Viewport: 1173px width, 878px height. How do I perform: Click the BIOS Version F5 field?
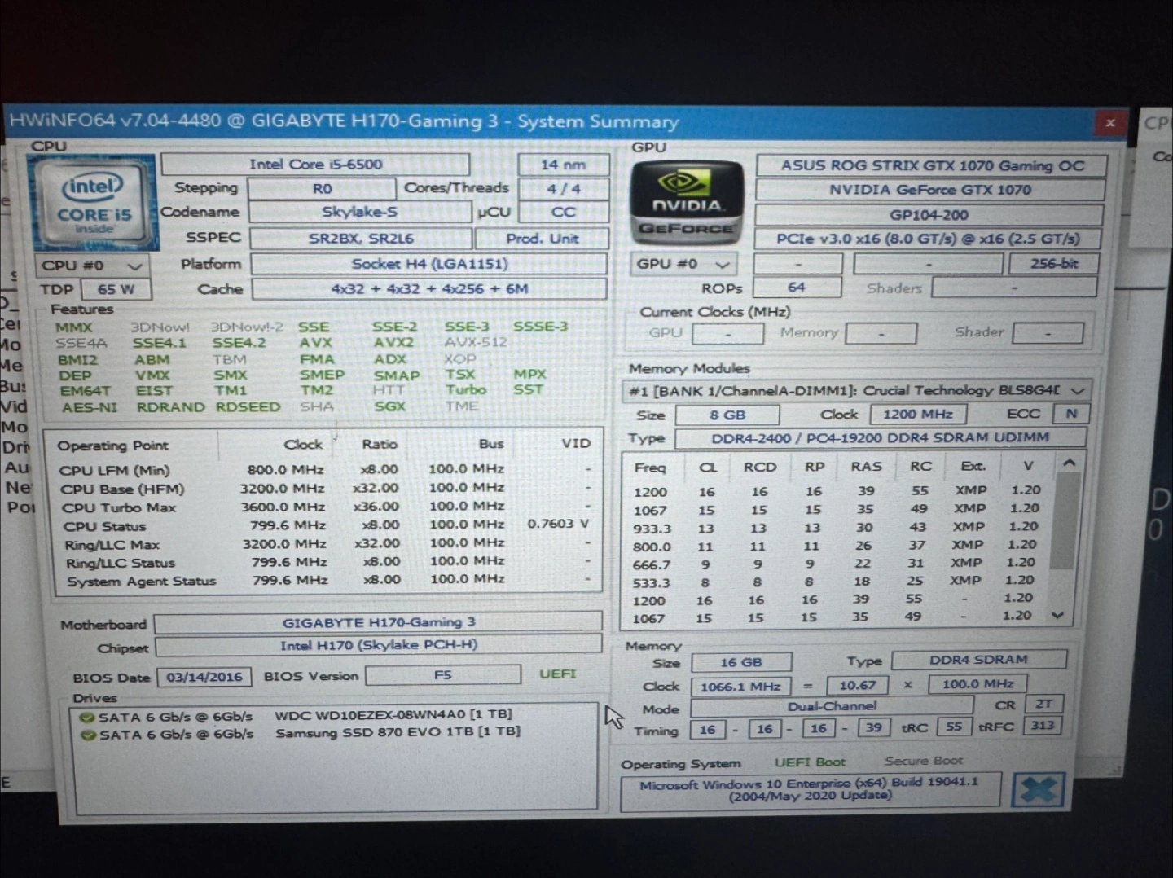(x=442, y=675)
